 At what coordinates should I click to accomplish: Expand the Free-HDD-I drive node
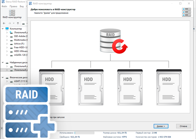pos(7,48)
